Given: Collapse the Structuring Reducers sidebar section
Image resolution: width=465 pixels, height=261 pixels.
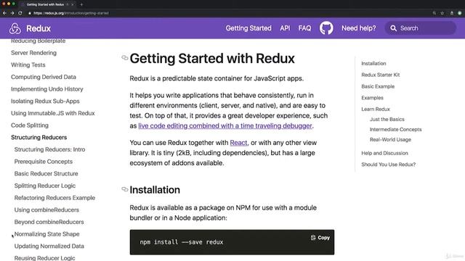Looking at the screenshot, I should [39, 137].
